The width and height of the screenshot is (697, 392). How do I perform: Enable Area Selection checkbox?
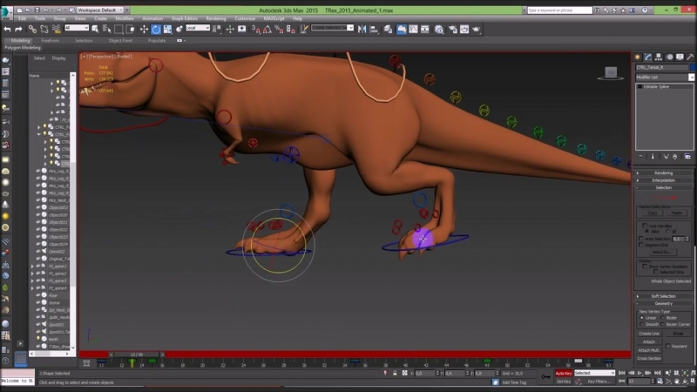click(641, 239)
